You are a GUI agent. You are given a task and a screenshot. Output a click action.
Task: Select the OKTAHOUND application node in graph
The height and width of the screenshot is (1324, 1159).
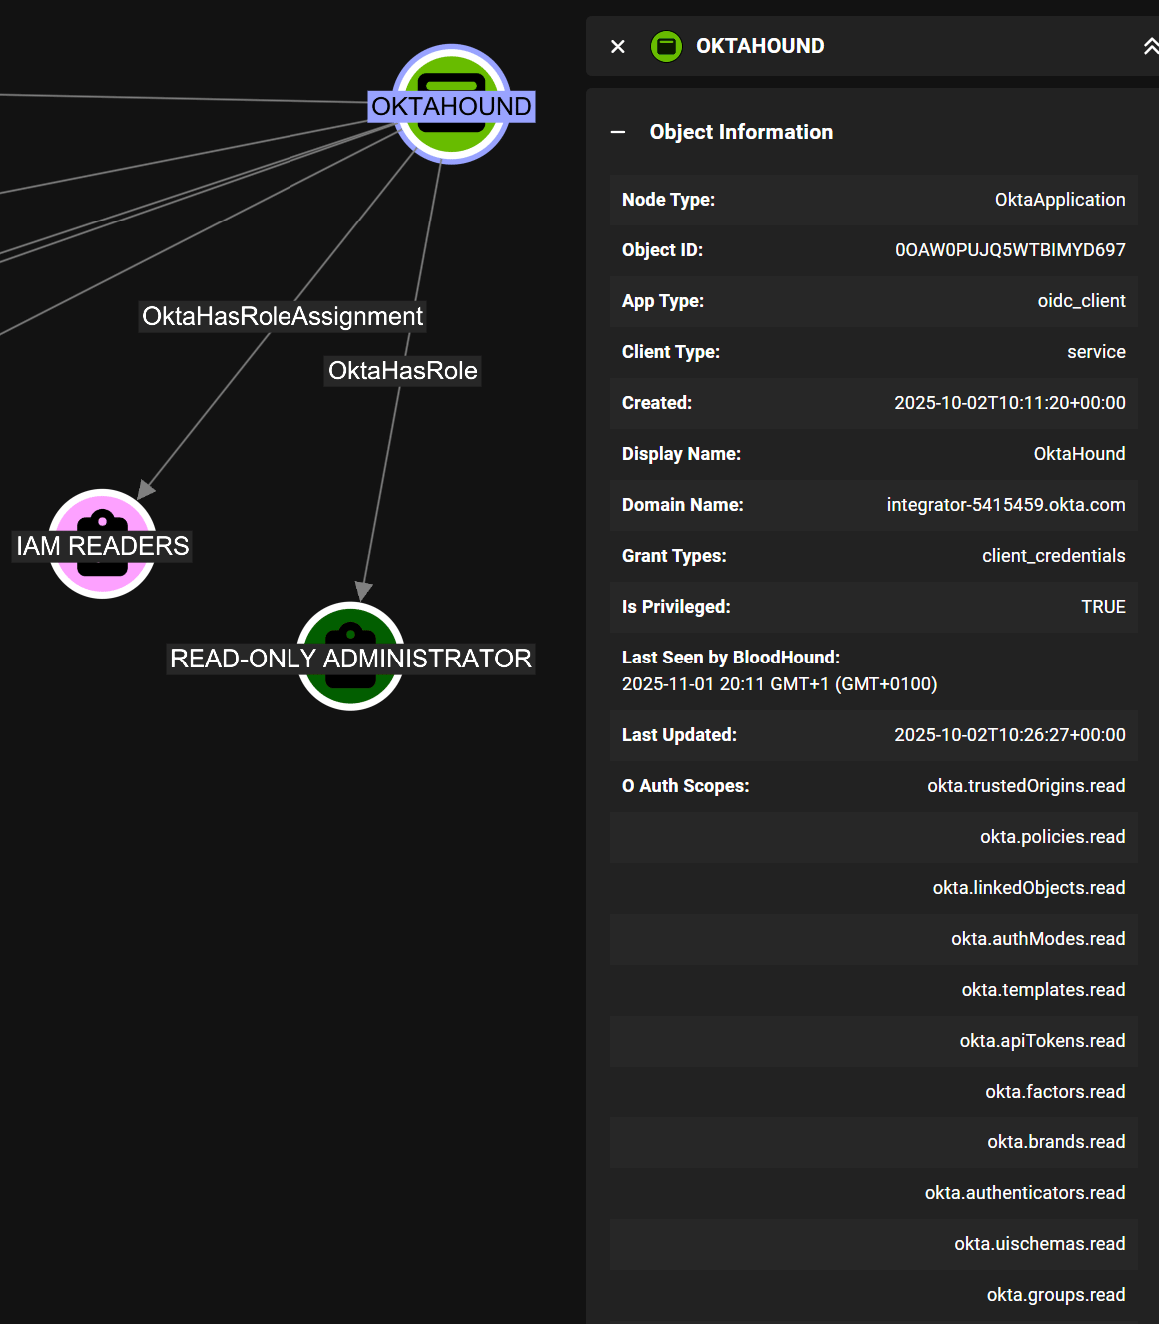pos(452,104)
